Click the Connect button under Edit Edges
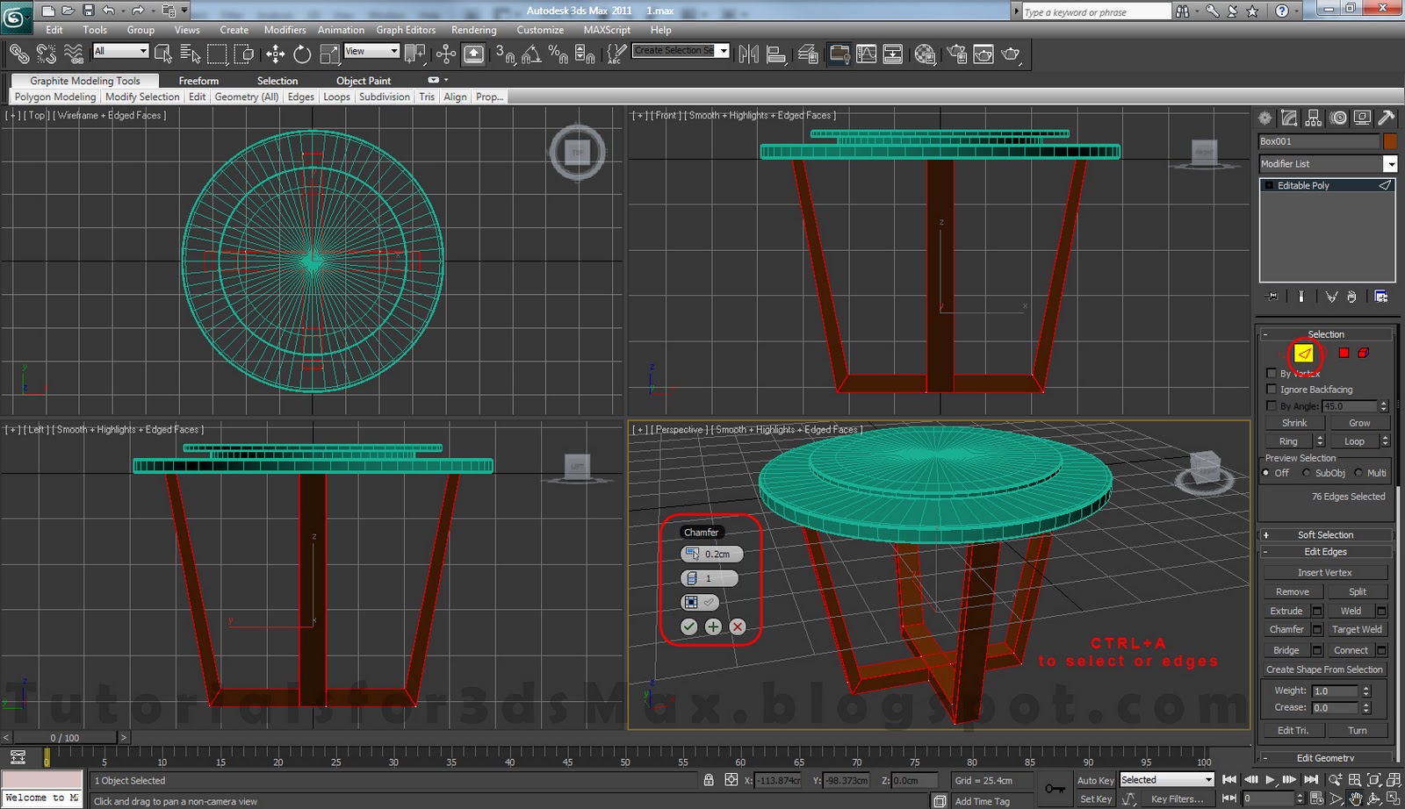Viewport: 1405px width, 809px height. (1350, 649)
